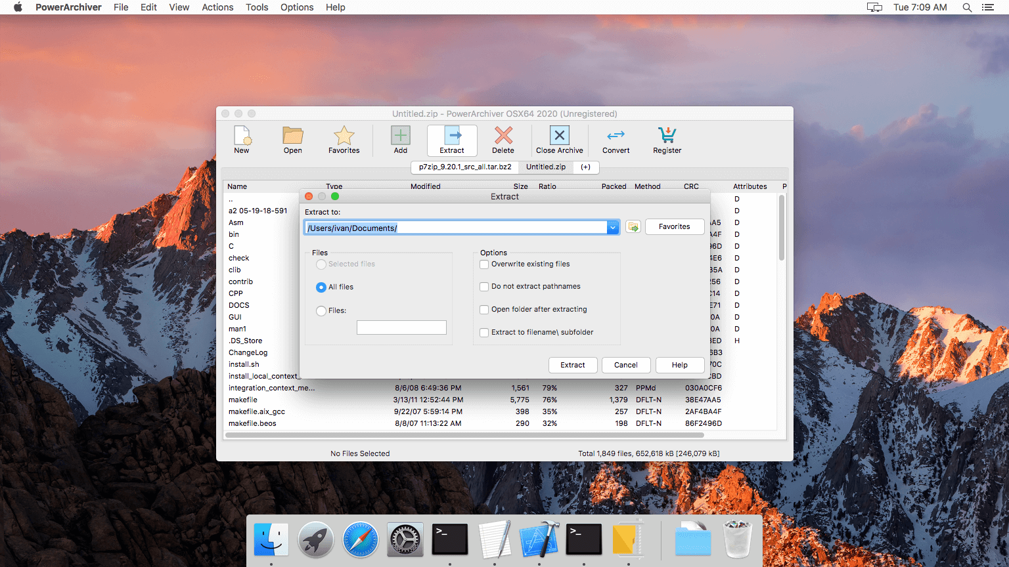Open the Trash in the Dock
This screenshot has height=567, width=1009.
(738, 540)
